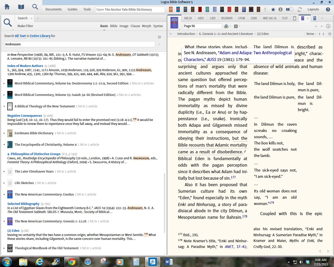Click in the Andreasen search query field
Screen dimensions: 334x267
coord(80,44)
